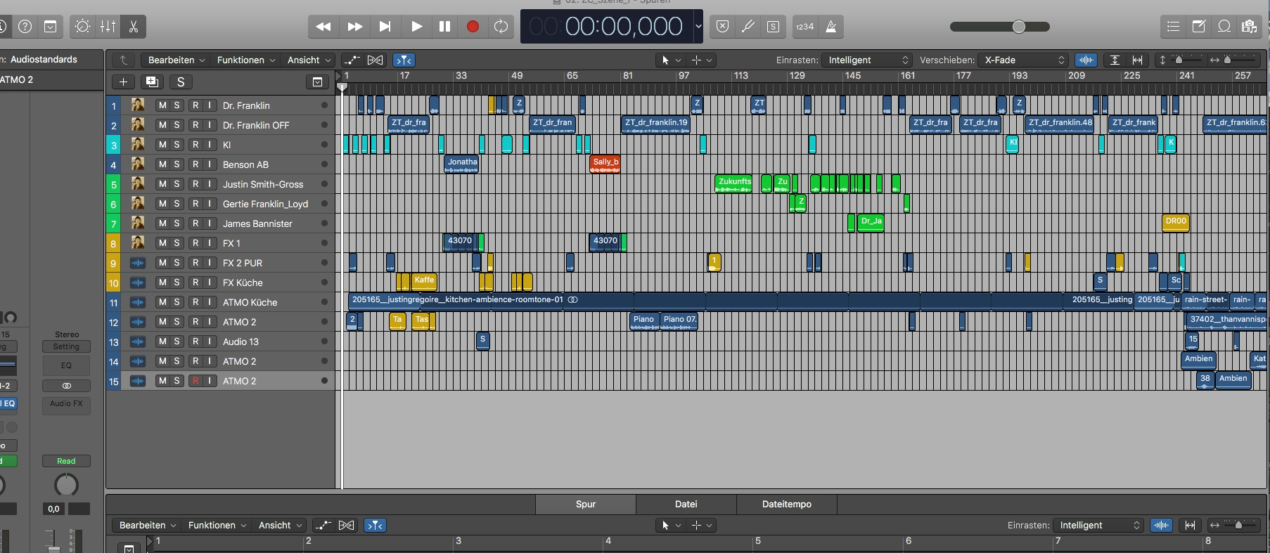Click the Audio FX slot in the channel strip
This screenshot has height=553, width=1270.
(66, 404)
